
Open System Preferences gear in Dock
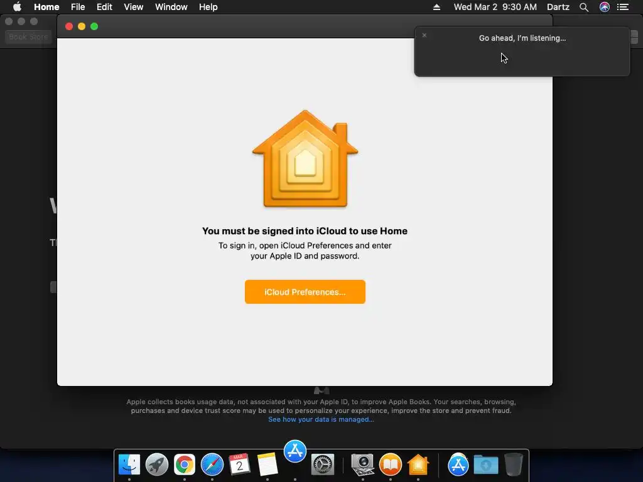coord(323,464)
